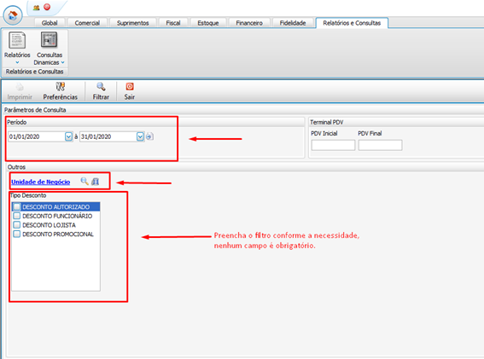Switch to the Comercial tab
The height and width of the screenshot is (359, 484).
click(87, 23)
